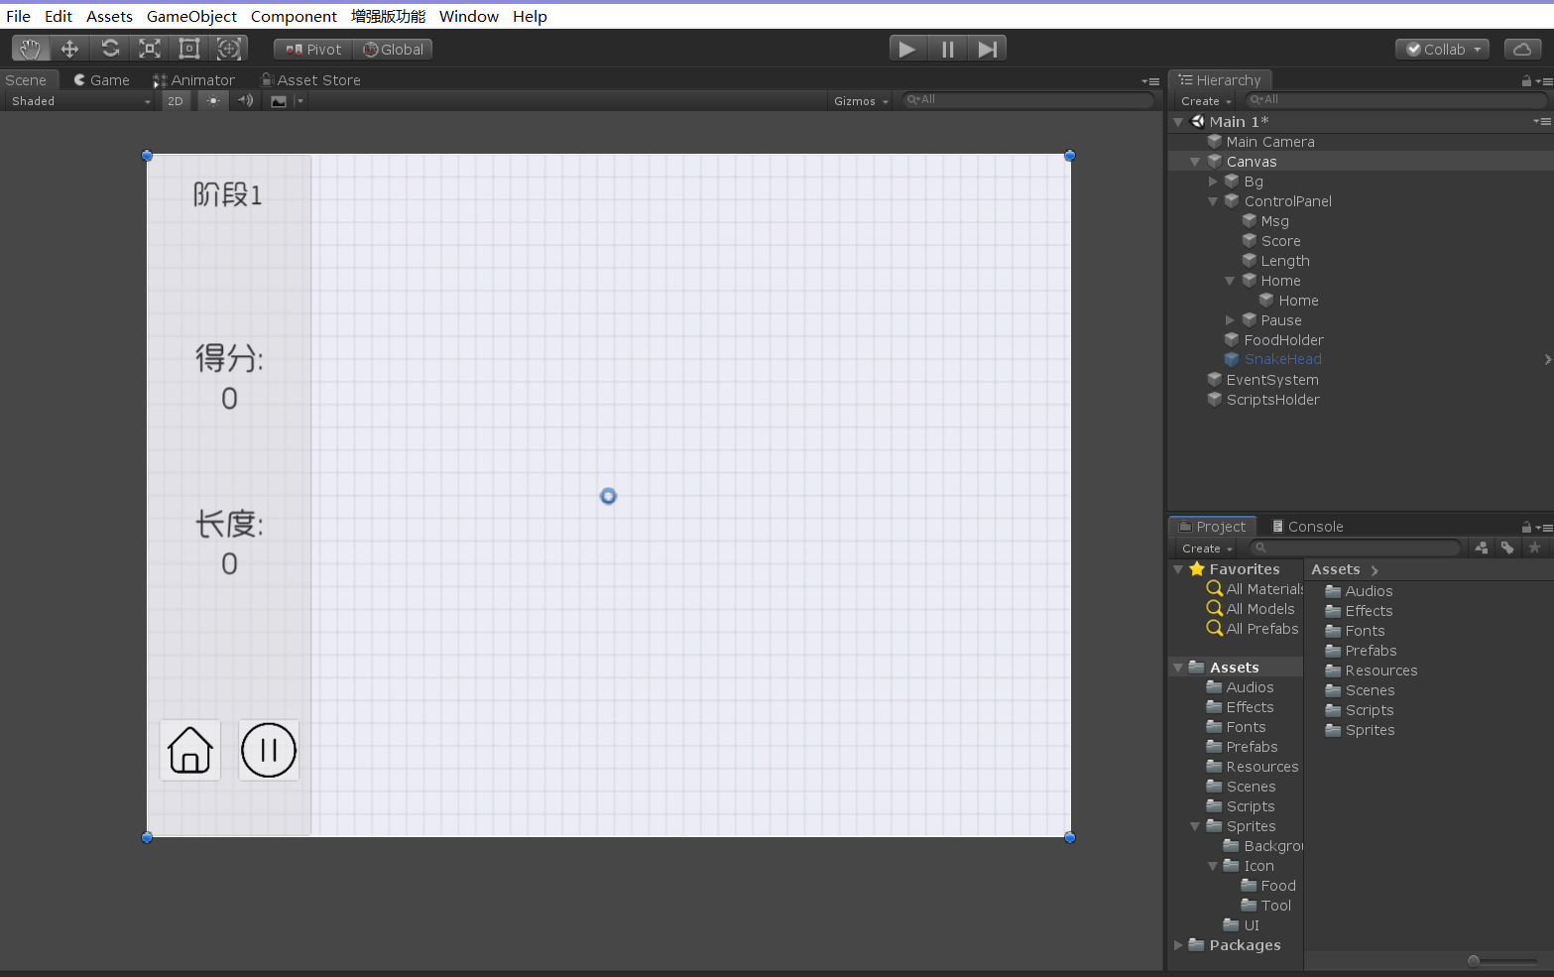
Task: Click the Pause playback button
Action: [947, 49]
